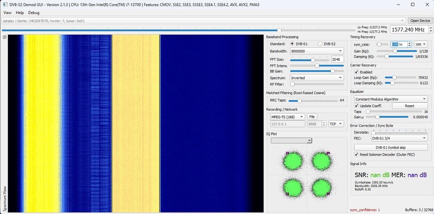The width and height of the screenshot is (434, 214).
Task: Uncheck the Update Coeff. checkbox
Action: pos(356,106)
